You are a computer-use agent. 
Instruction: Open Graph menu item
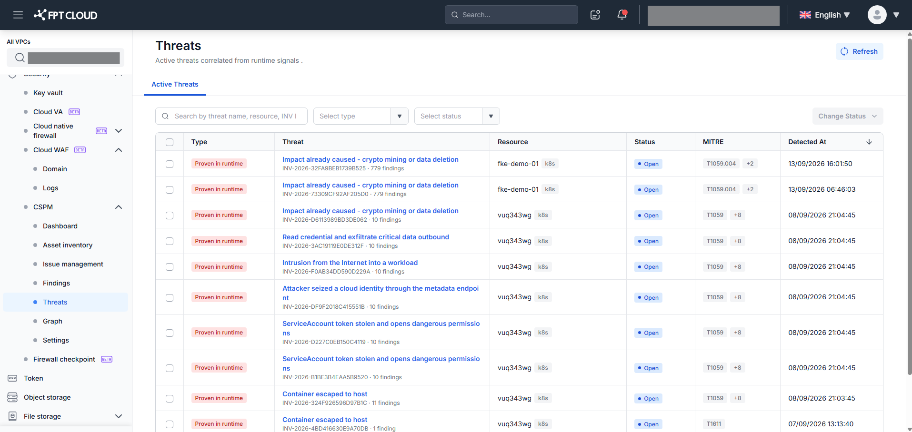[x=52, y=321]
